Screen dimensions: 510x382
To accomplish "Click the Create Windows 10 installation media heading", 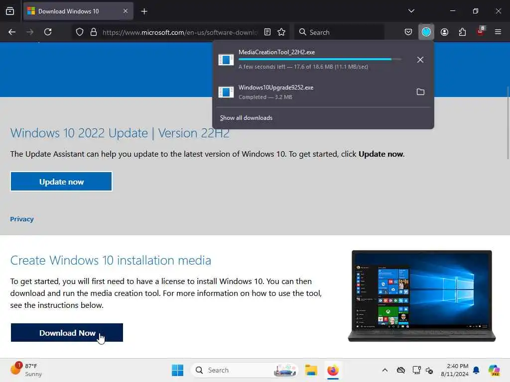I will click(x=111, y=261).
